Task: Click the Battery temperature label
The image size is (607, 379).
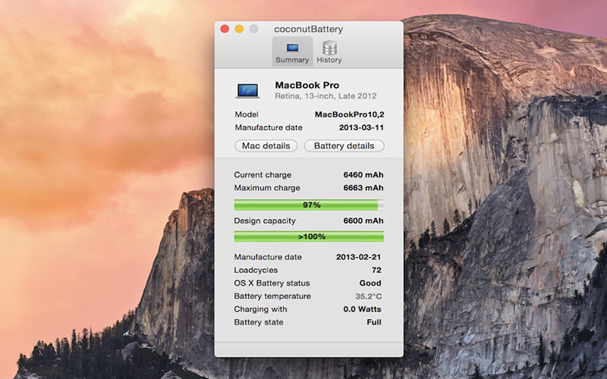Action: (272, 296)
